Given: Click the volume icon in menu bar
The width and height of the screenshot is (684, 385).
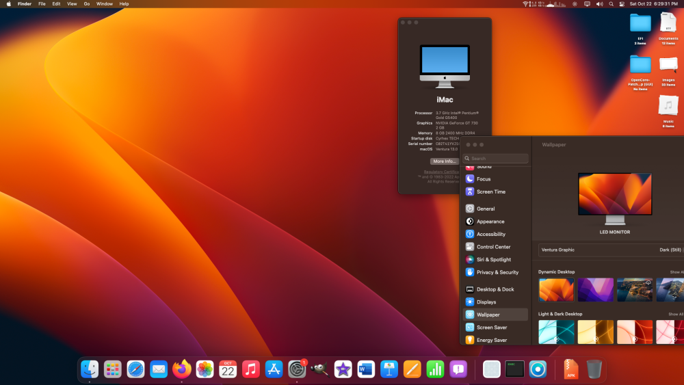Looking at the screenshot, I should click(599, 4).
